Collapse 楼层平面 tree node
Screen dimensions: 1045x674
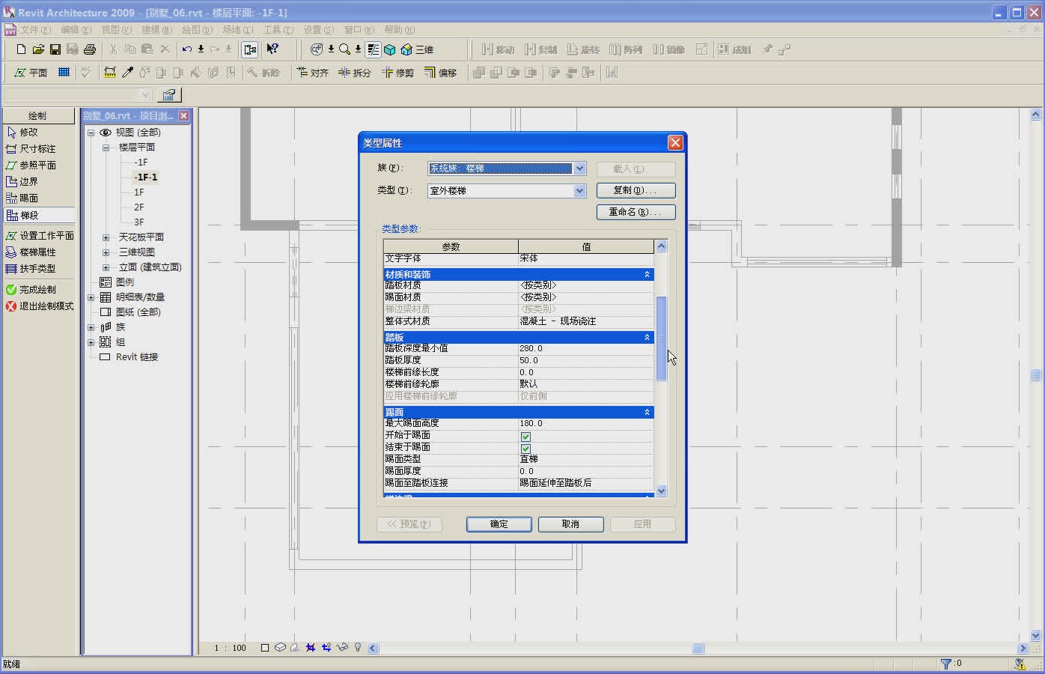[106, 148]
